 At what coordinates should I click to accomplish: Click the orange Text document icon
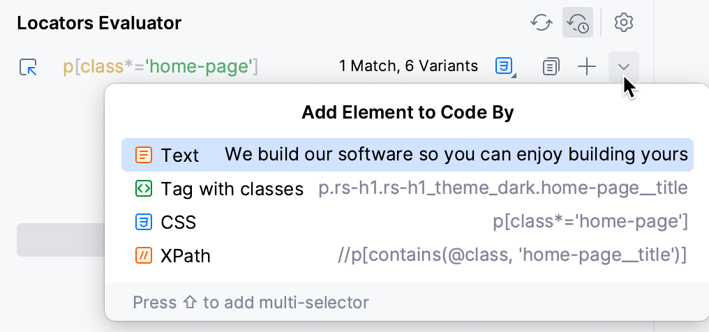click(144, 155)
